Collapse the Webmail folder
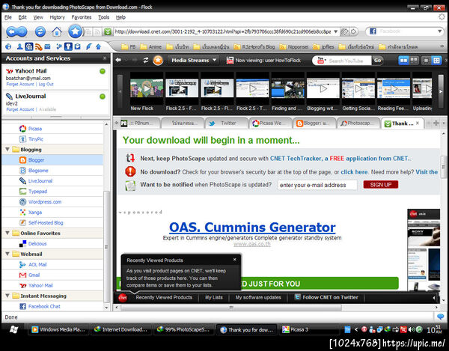Image resolution: width=449 pixels, height=351 pixels. (7, 254)
